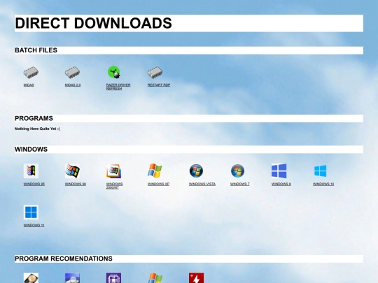Click the WINDOWS section heading
Viewport: 378px width, 283px height.
coord(31,150)
